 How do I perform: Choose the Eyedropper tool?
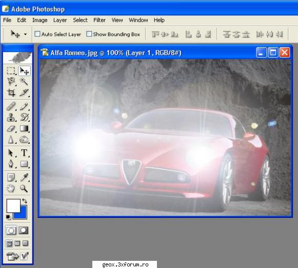click(x=24, y=177)
